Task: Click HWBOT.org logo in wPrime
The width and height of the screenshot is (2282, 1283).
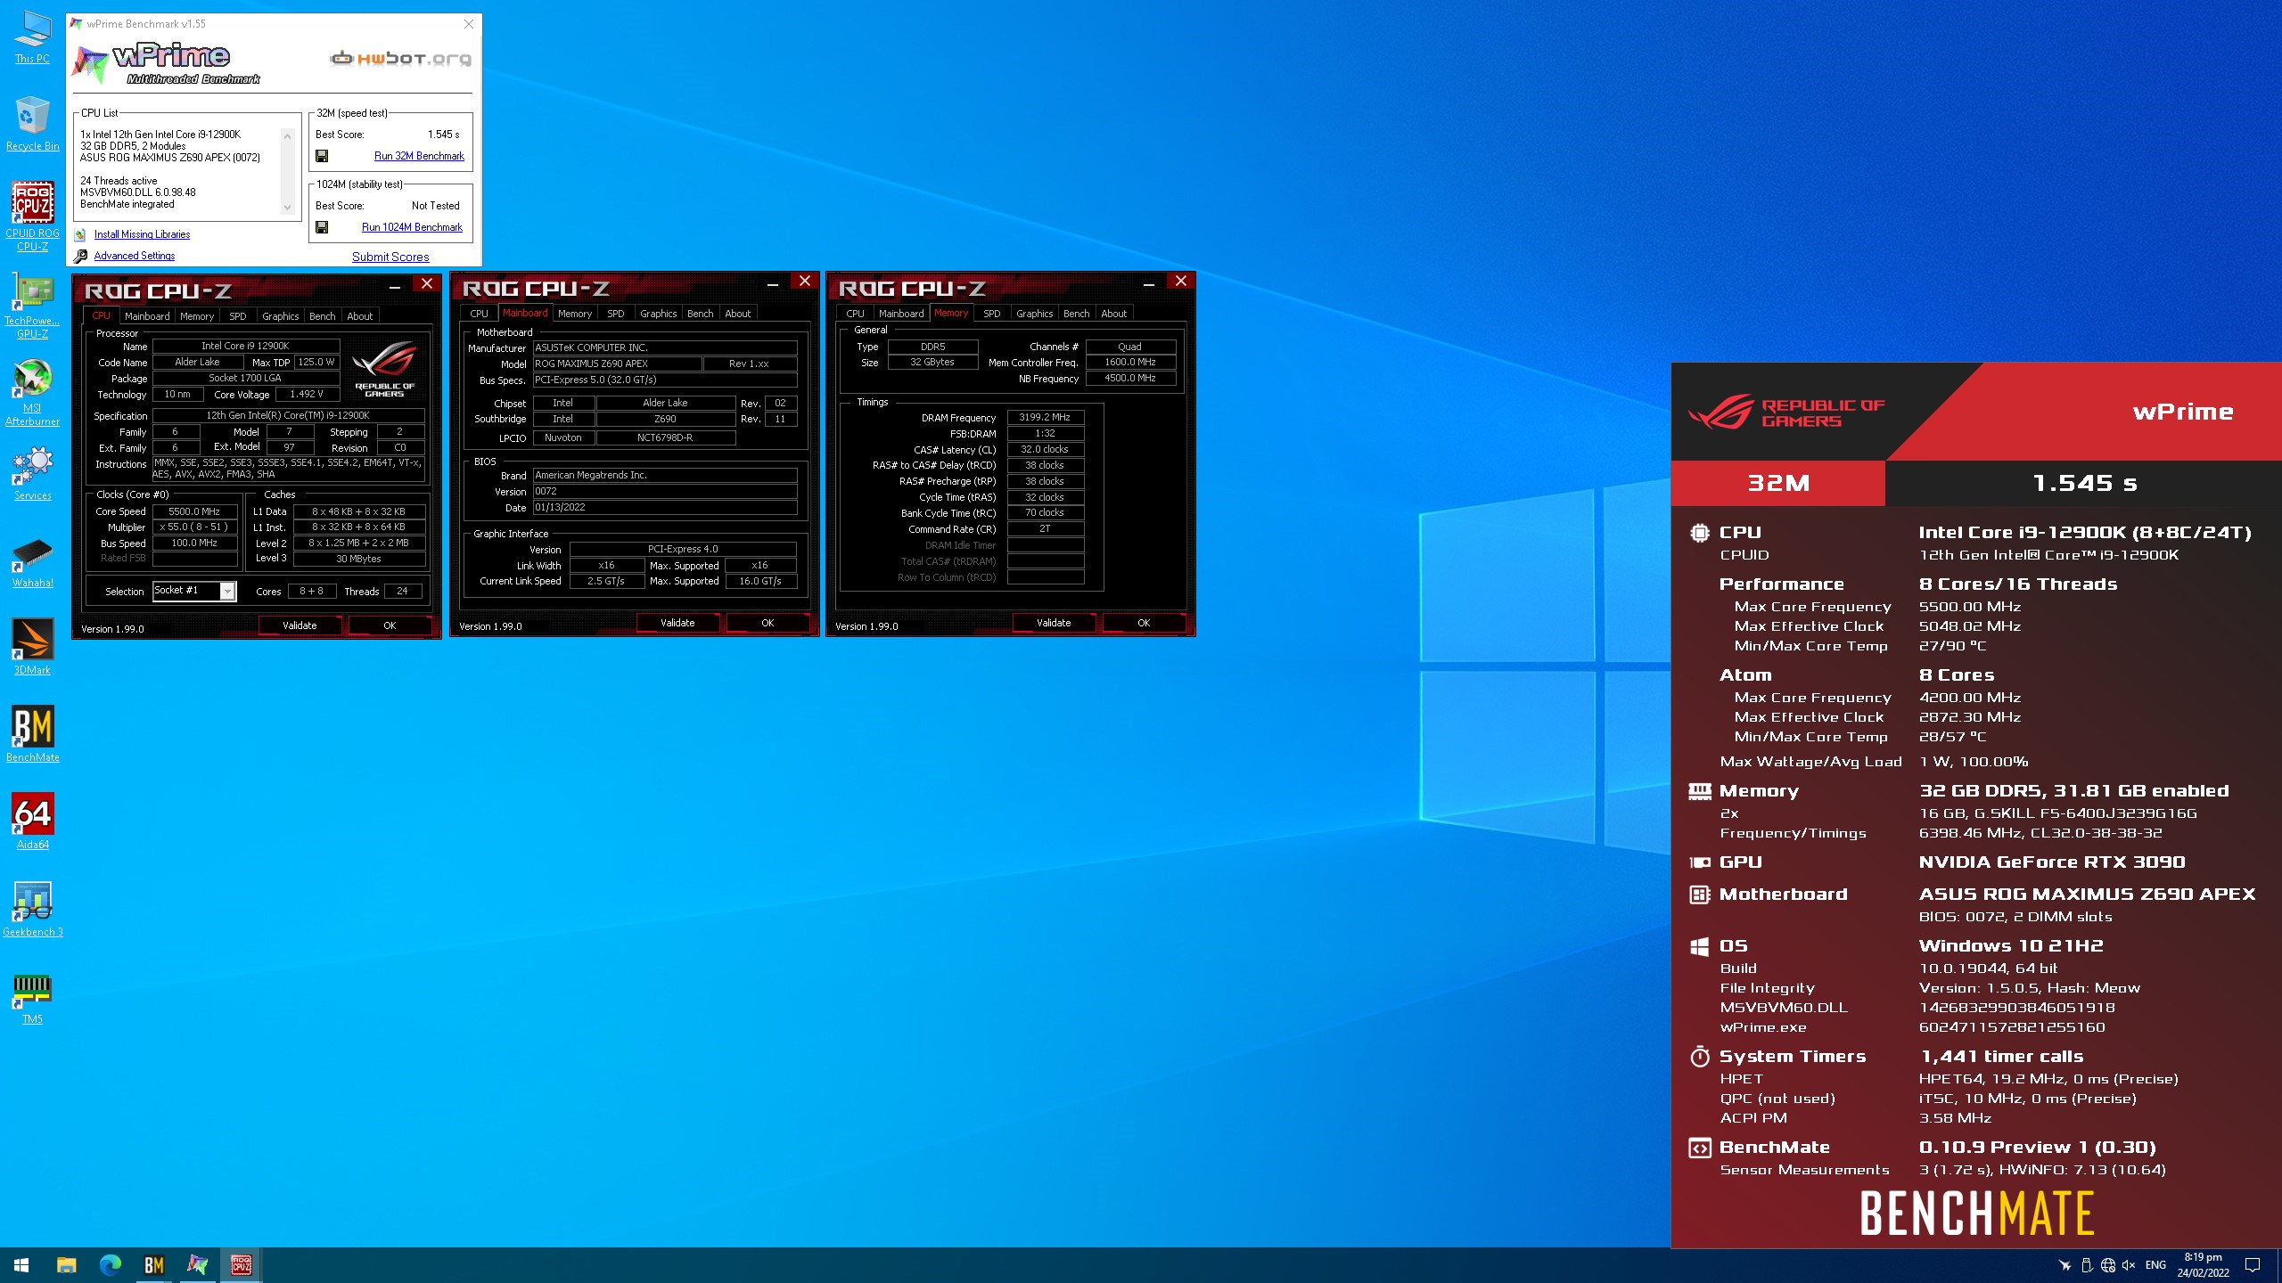Action: coord(400,59)
